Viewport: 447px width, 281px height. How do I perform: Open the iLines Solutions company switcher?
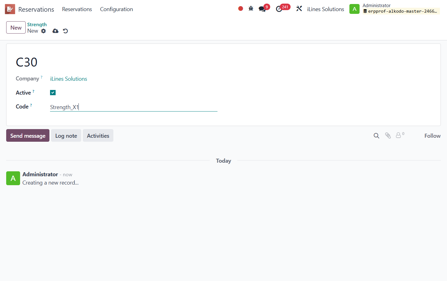(326, 9)
